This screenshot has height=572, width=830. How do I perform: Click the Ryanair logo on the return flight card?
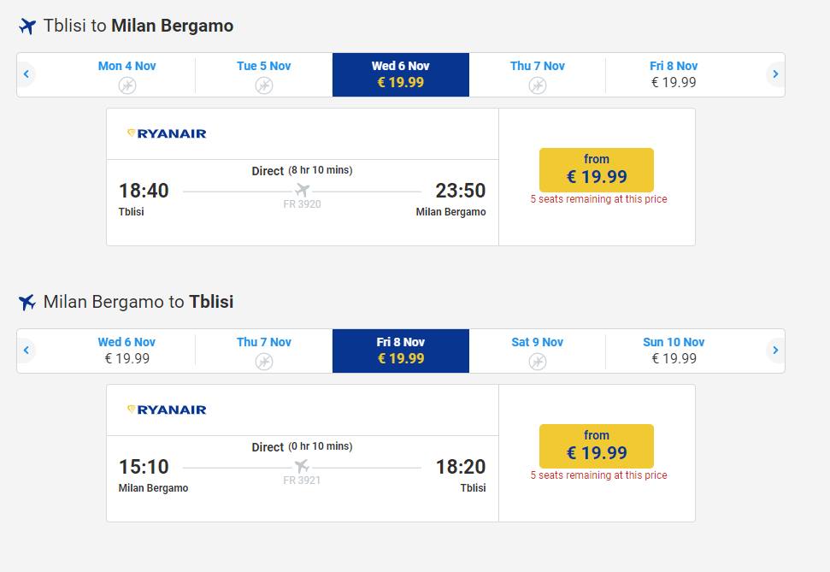coord(167,410)
